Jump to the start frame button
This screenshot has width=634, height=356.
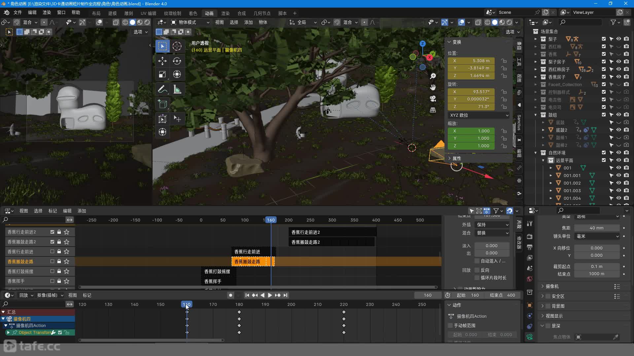click(x=247, y=295)
